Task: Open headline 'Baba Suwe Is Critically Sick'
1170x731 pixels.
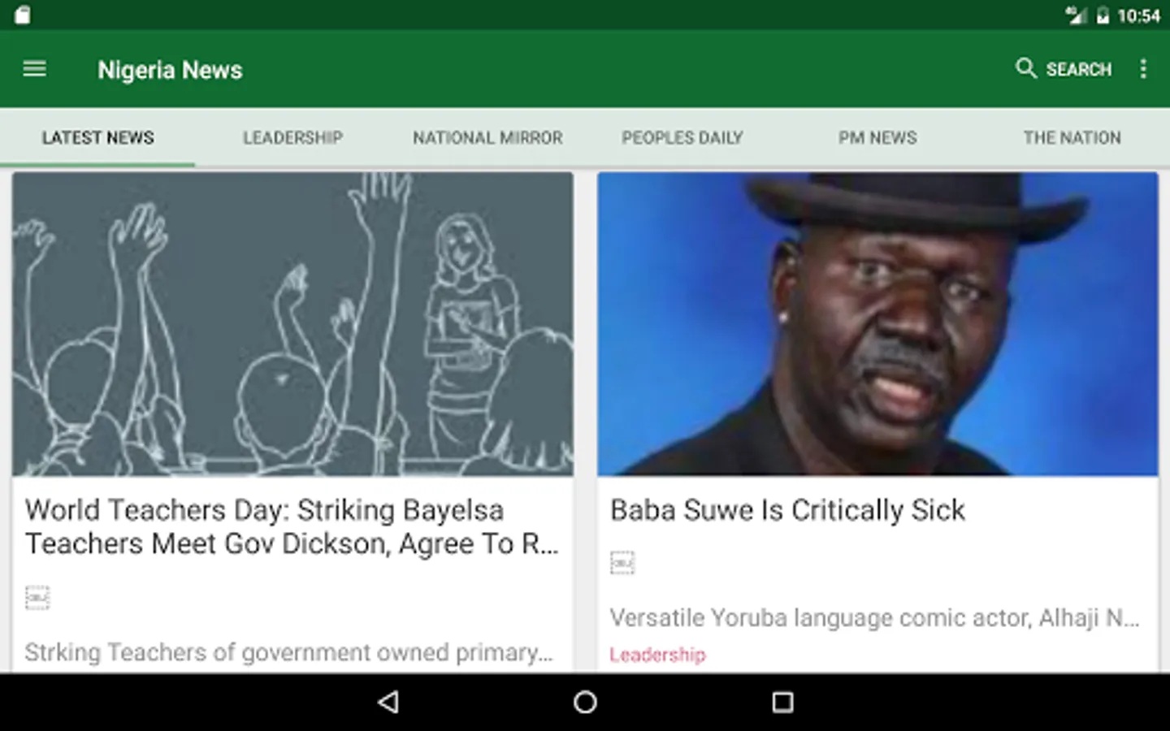Action: pos(787,510)
